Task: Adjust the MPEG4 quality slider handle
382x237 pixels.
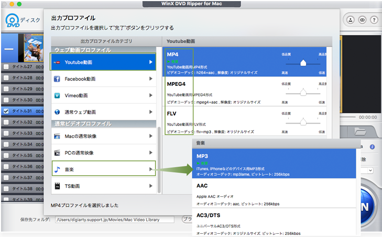Action: [x=303, y=93]
